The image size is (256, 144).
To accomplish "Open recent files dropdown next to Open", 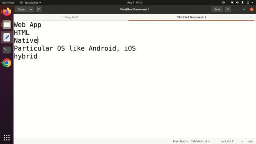I will click(x=31, y=10).
